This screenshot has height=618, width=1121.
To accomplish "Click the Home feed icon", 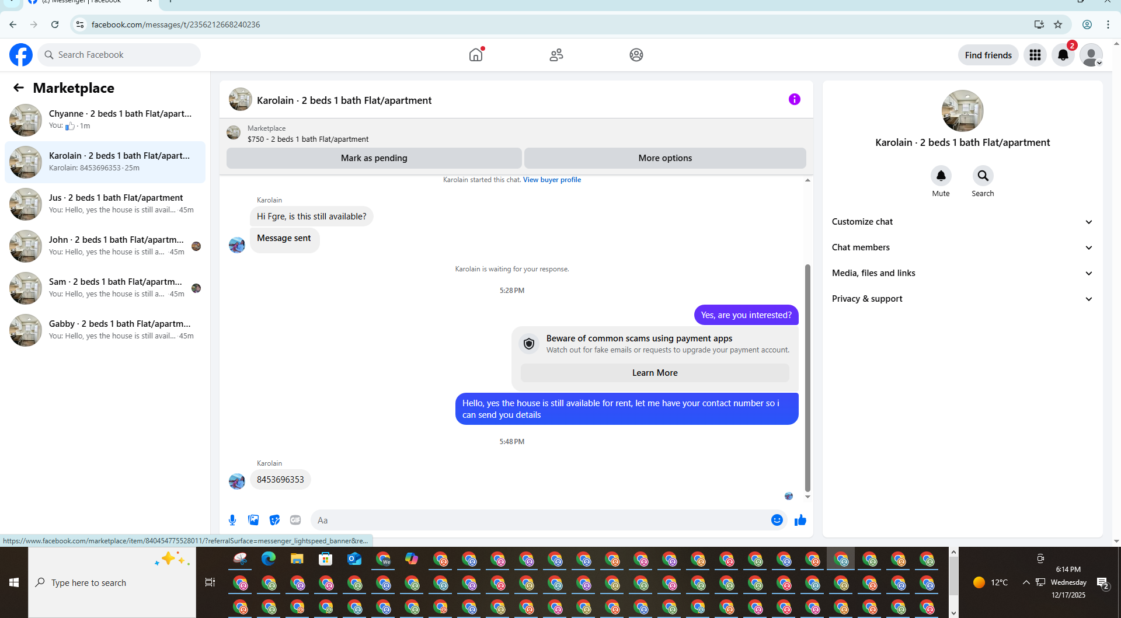I will click(x=476, y=55).
